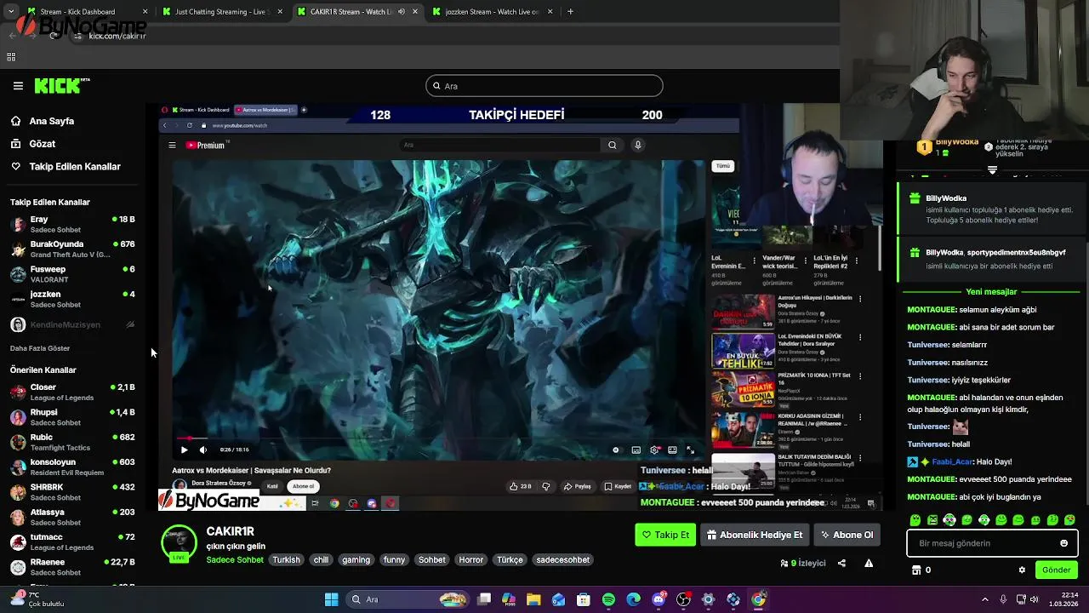The height and width of the screenshot is (613, 1089).
Task: Show hidden system tray icons
Action: tap(985, 599)
